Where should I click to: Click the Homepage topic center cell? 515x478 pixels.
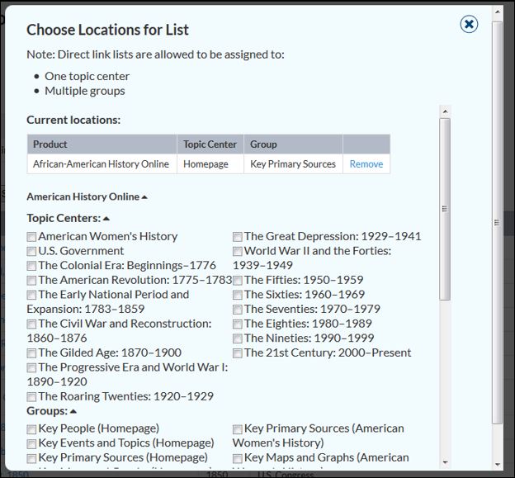pos(210,164)
